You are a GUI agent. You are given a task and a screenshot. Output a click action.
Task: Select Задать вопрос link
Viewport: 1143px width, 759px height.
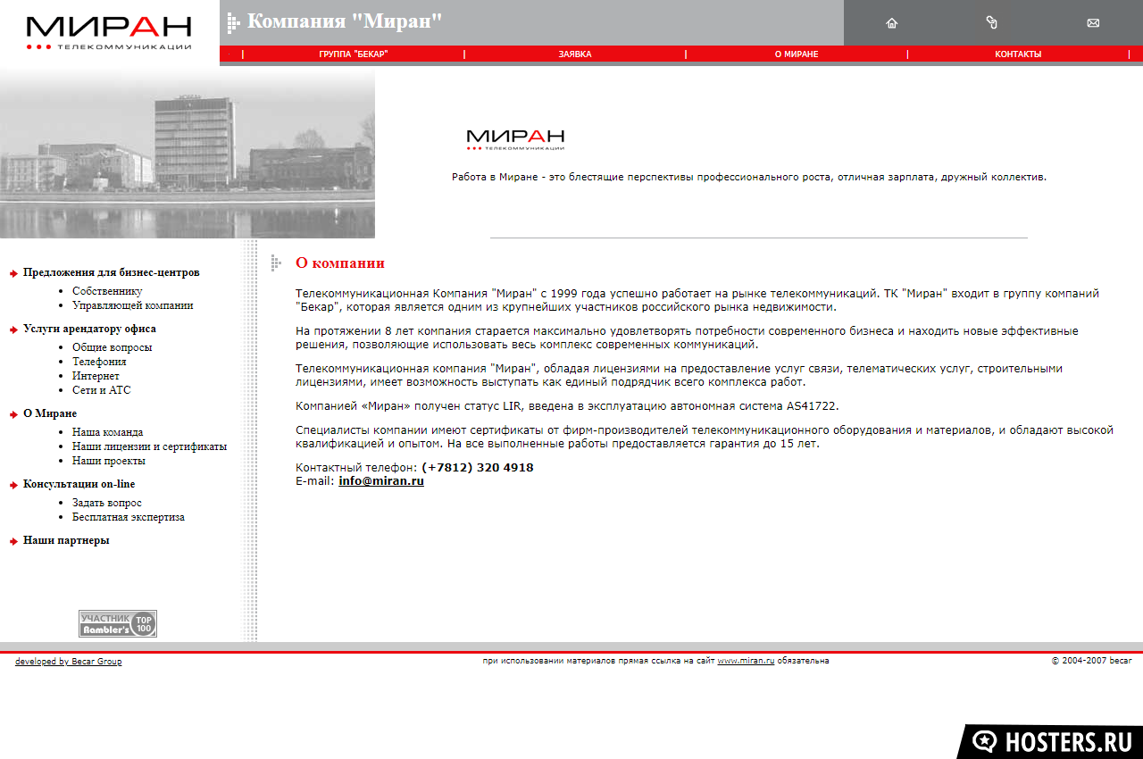(107, 503)
